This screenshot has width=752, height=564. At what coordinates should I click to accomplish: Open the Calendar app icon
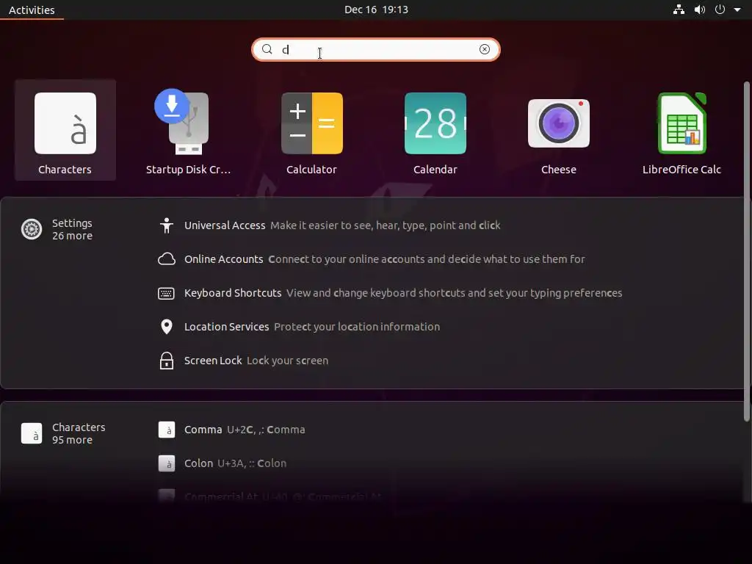(x=435, y=123)
